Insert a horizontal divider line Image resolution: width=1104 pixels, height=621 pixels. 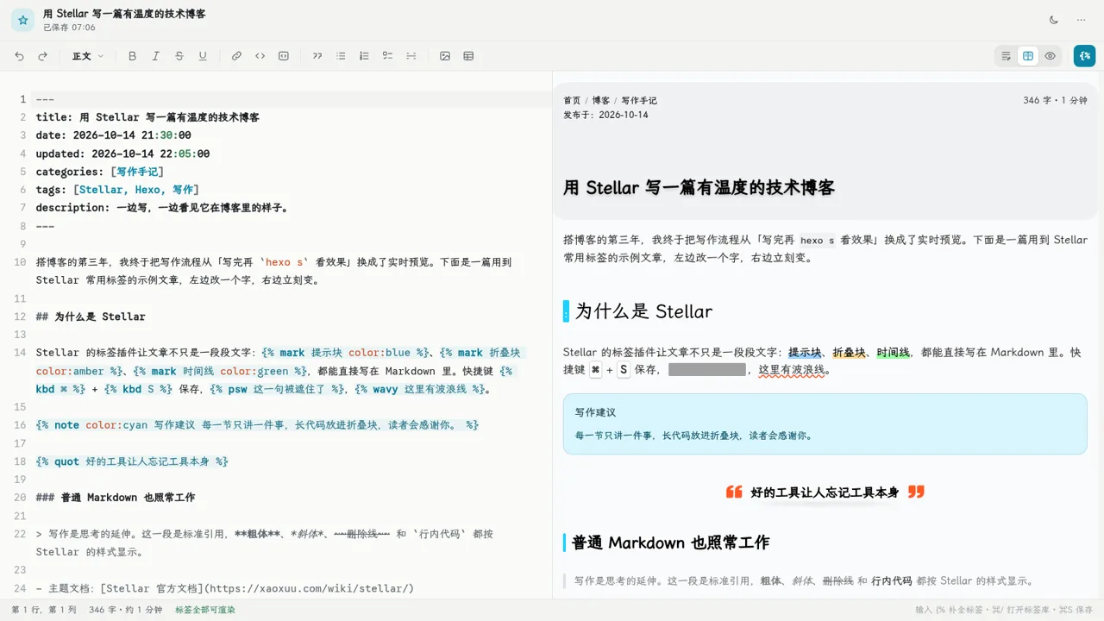pos(411,56)
